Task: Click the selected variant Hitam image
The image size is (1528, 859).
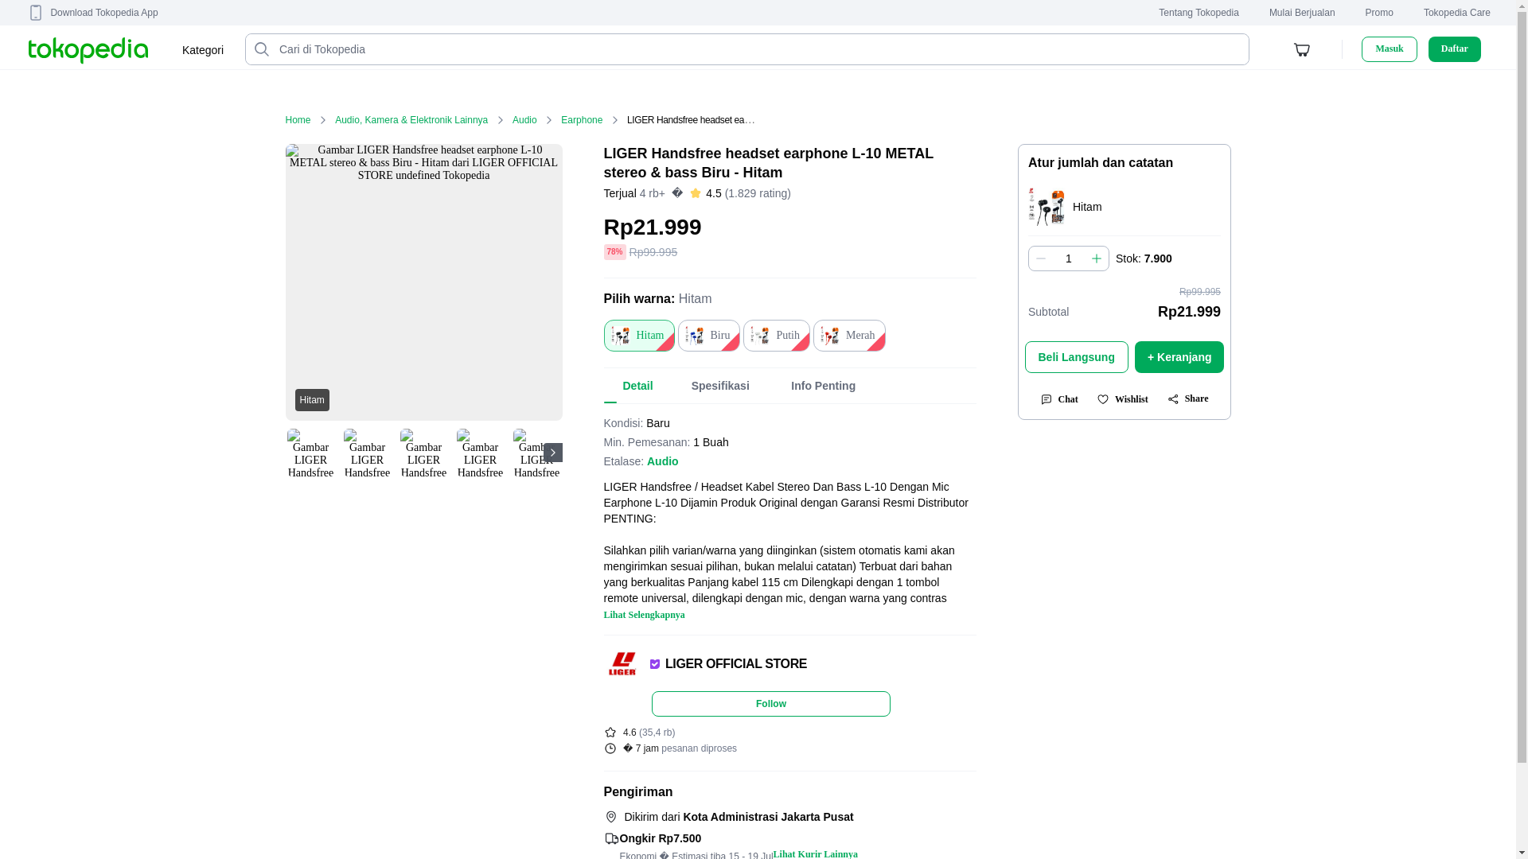Action: (x=1047, y=207)
